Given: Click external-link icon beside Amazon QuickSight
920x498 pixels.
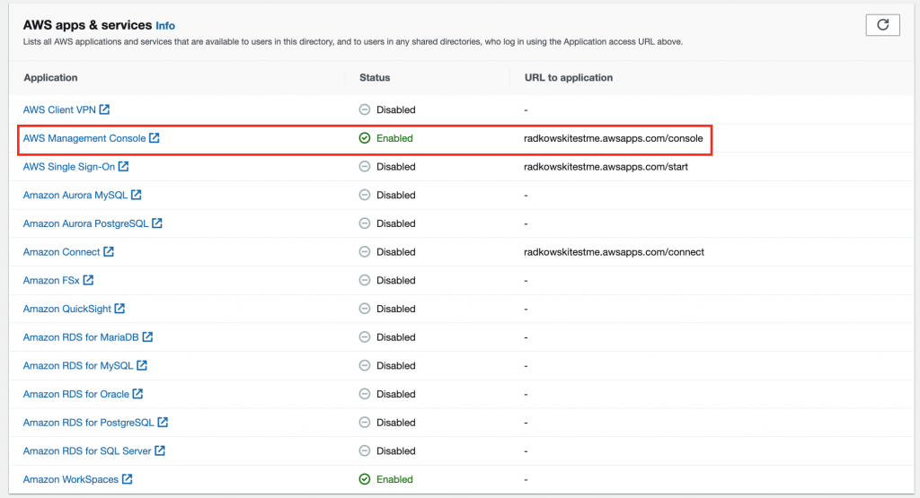Looking at the screenshot, I should click(x=119, y=308).
